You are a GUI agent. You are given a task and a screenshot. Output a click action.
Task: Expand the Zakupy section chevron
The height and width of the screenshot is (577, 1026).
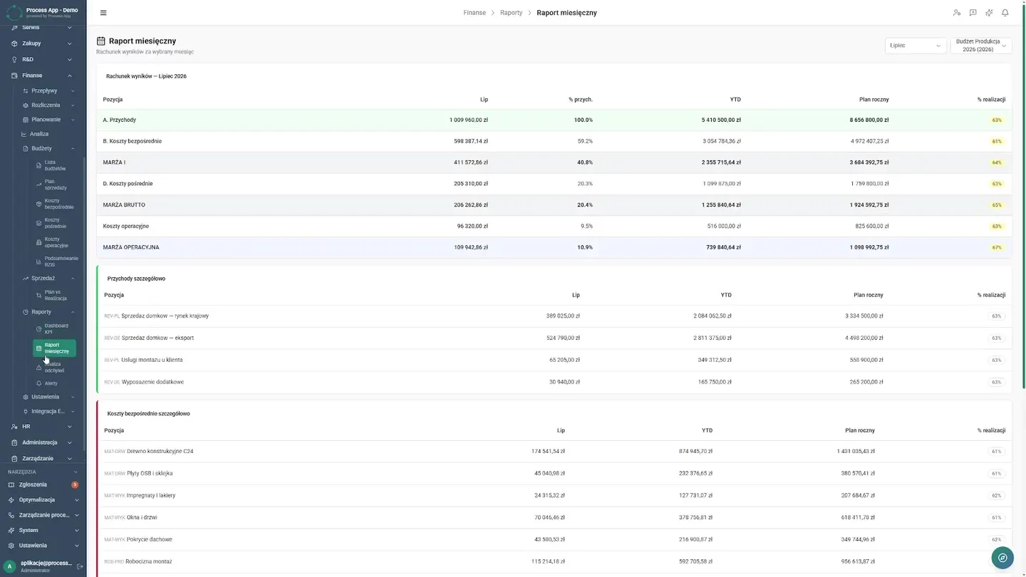(x=69, y=43)
